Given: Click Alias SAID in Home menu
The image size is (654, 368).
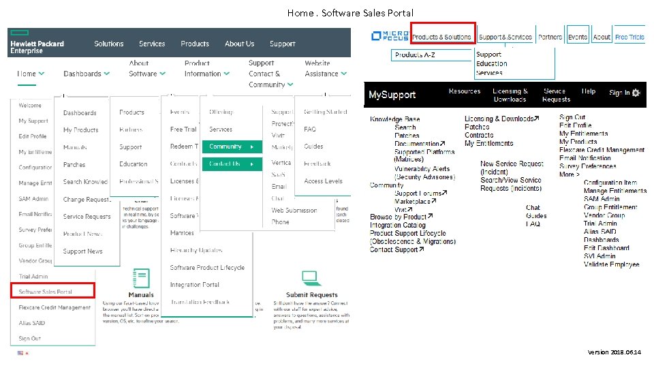Looking at the screenshot, I should tap(32, 323).
